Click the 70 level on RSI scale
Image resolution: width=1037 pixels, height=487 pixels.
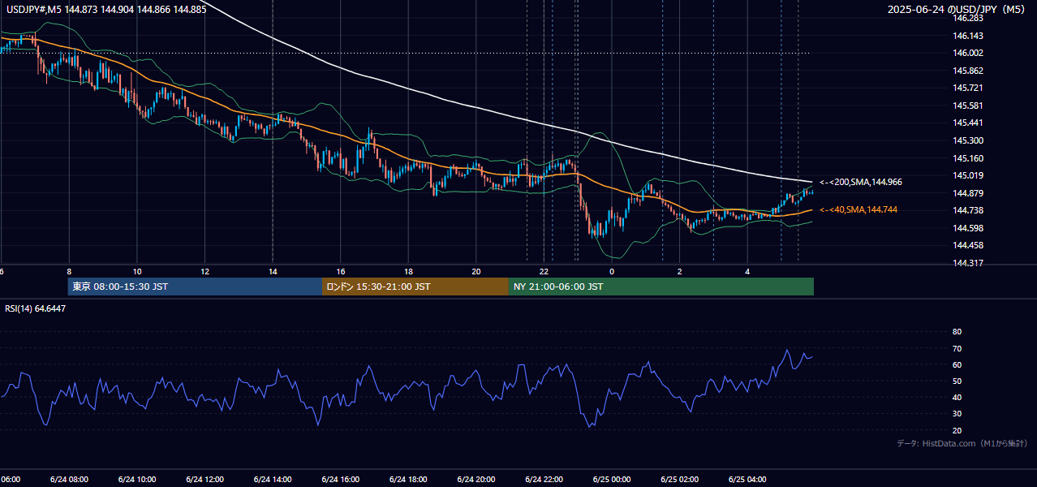click(x=957, y=349)
